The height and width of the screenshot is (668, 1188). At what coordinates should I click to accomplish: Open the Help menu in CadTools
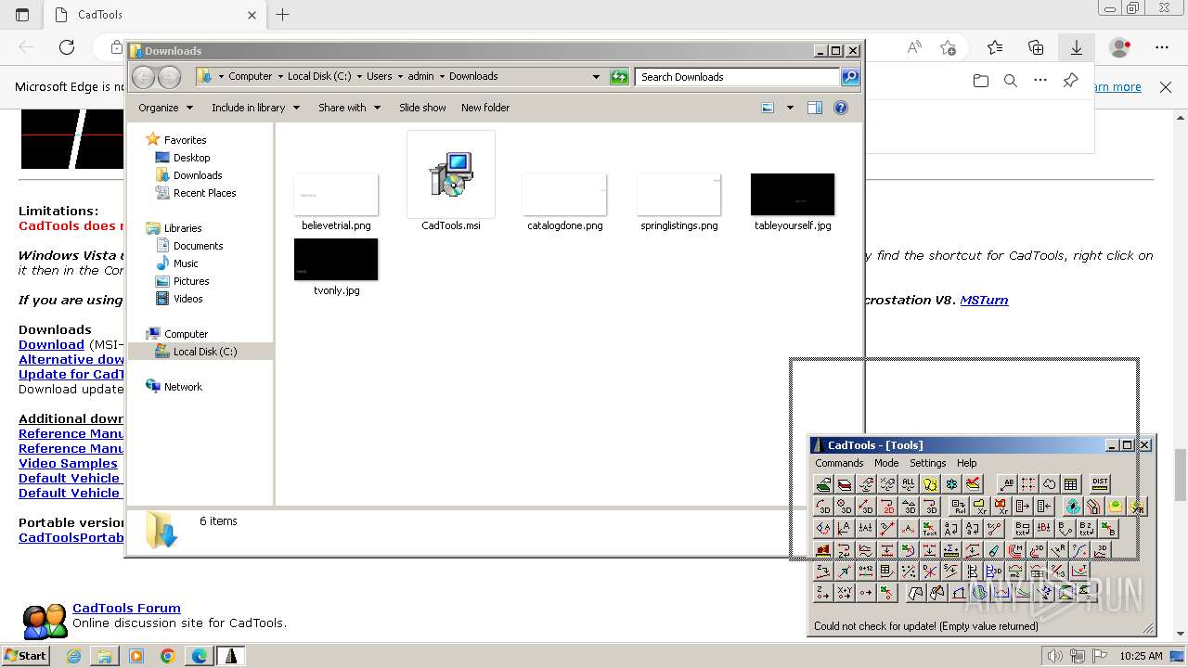(967, 463)
